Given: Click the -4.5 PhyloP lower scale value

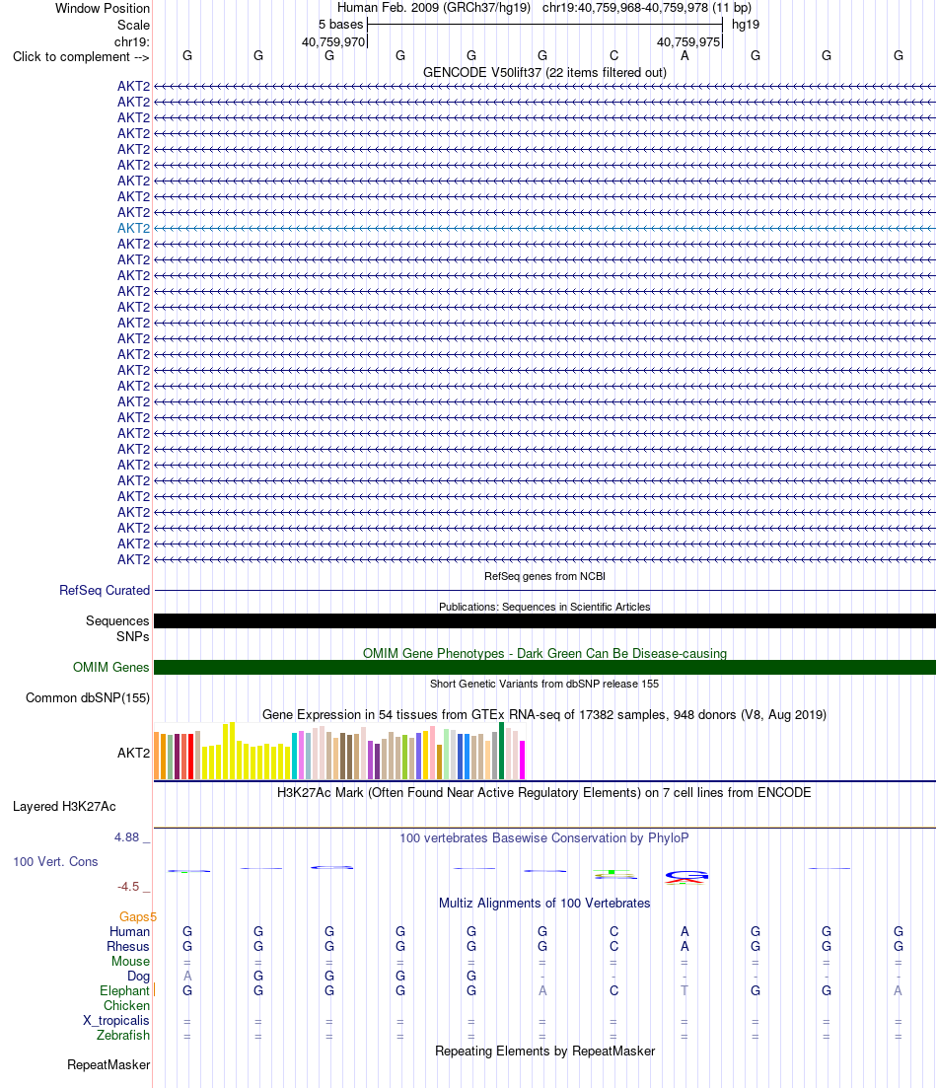Looking at the screenshot, I should pos(128,887).
